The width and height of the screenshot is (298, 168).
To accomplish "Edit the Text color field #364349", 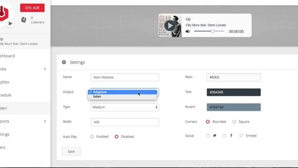I will click(x=234, y=92).
